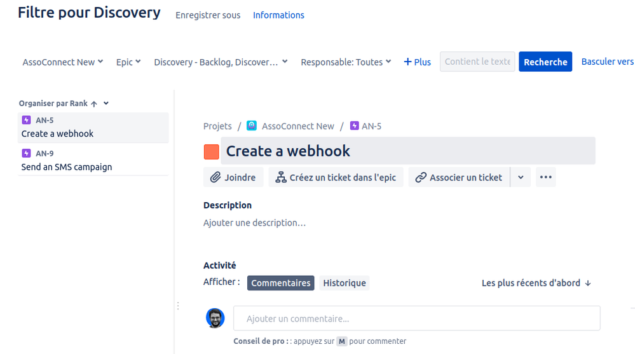Click the Projets breadcrumb link
This screenshot has width=635, height=354.
point(217,126)
